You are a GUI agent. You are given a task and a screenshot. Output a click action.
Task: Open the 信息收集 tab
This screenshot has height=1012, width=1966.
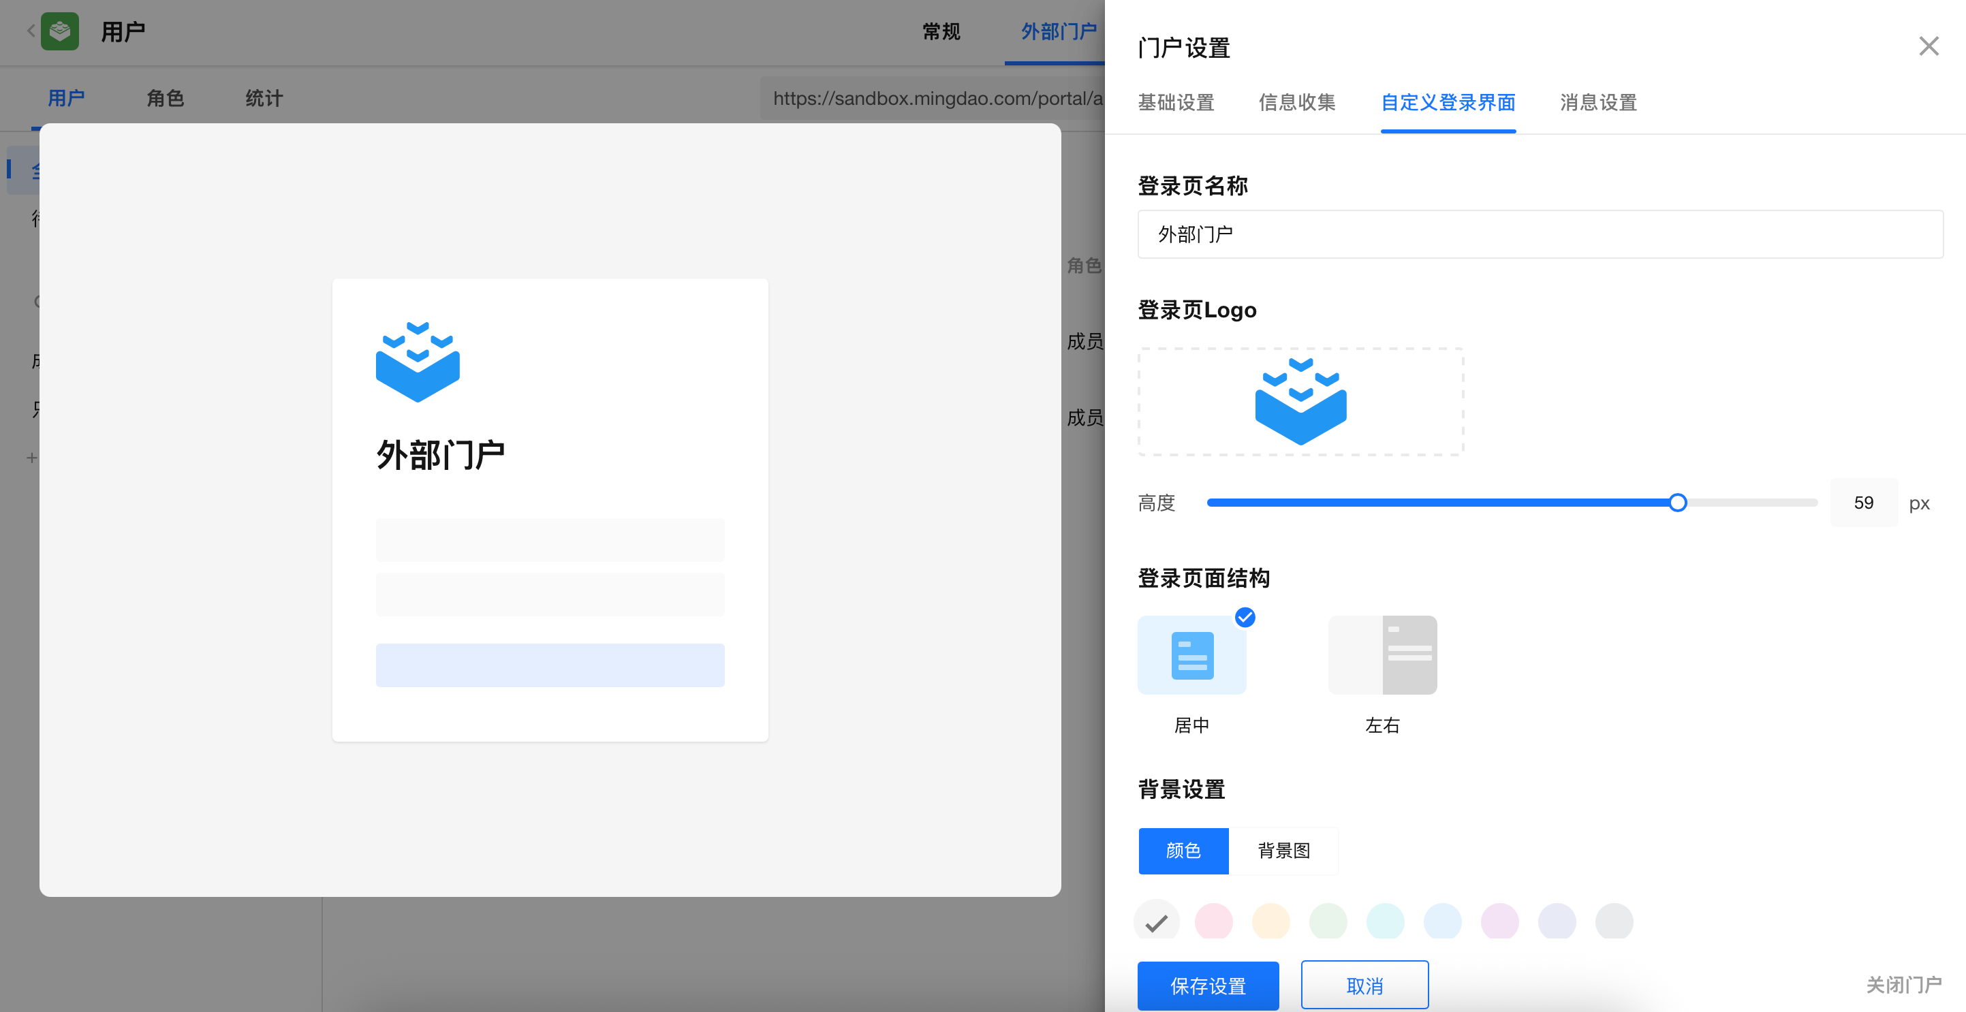[1296, 102]
